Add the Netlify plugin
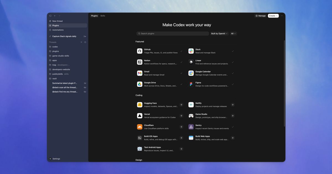The height and width of the screenshot is (174, 332). [x=233, y=105]
